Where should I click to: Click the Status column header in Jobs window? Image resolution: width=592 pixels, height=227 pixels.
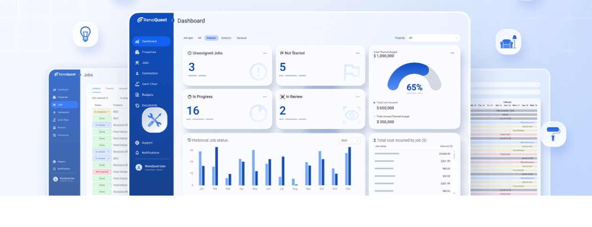[98, 105]
